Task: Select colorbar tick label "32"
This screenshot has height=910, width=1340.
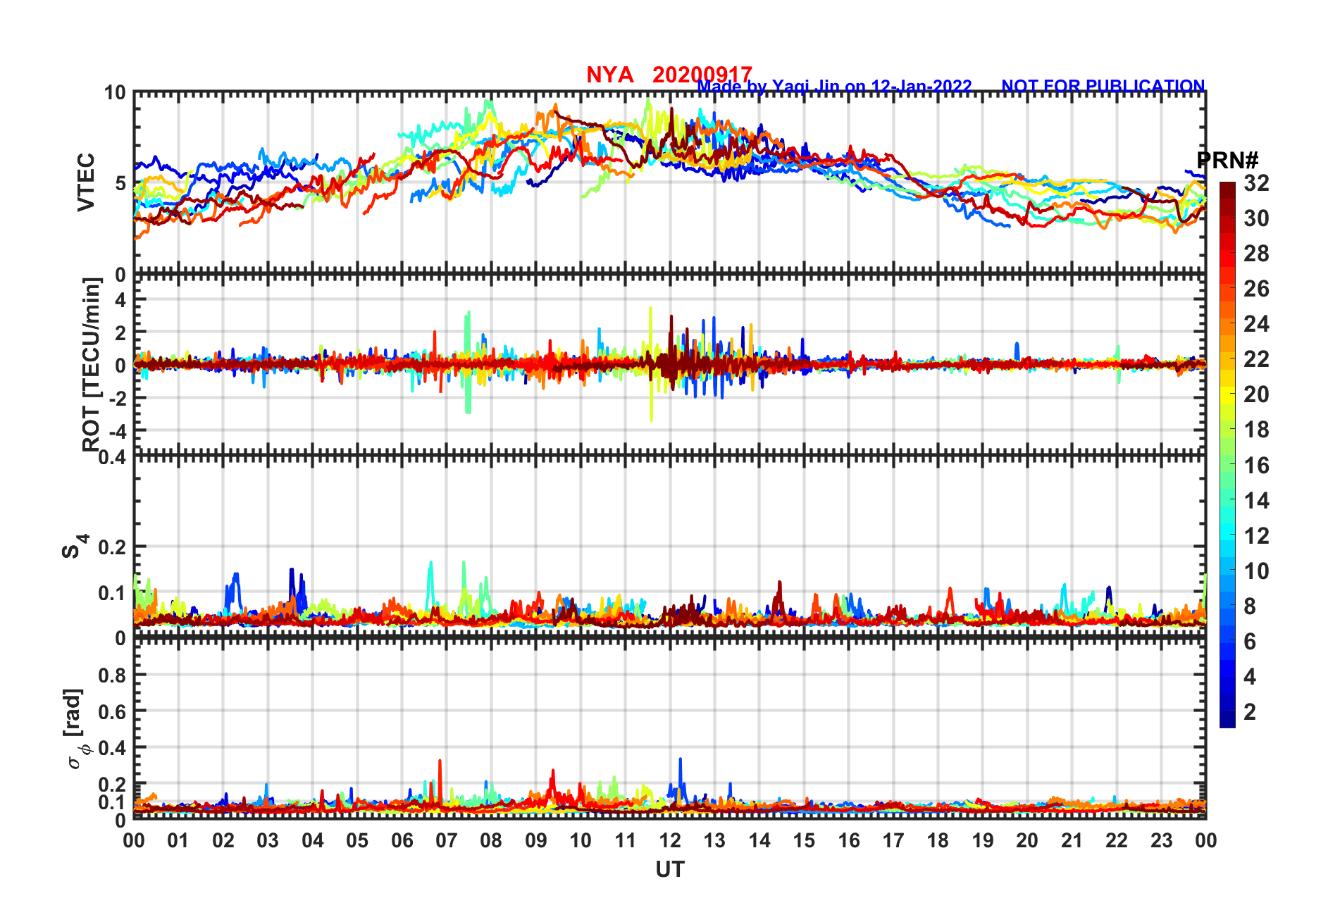Action: 1256,183
